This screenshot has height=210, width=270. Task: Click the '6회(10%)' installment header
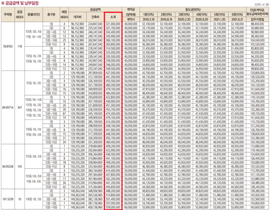coord(237,14)
